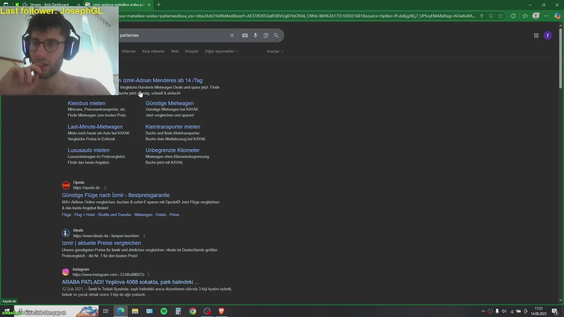Open Brave browser from the taskbar
Viewport: 564px width, 317px height.
[x=221, y=311]
